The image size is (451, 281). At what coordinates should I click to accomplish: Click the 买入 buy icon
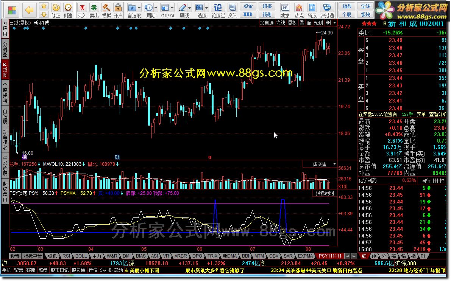(82, 10)
